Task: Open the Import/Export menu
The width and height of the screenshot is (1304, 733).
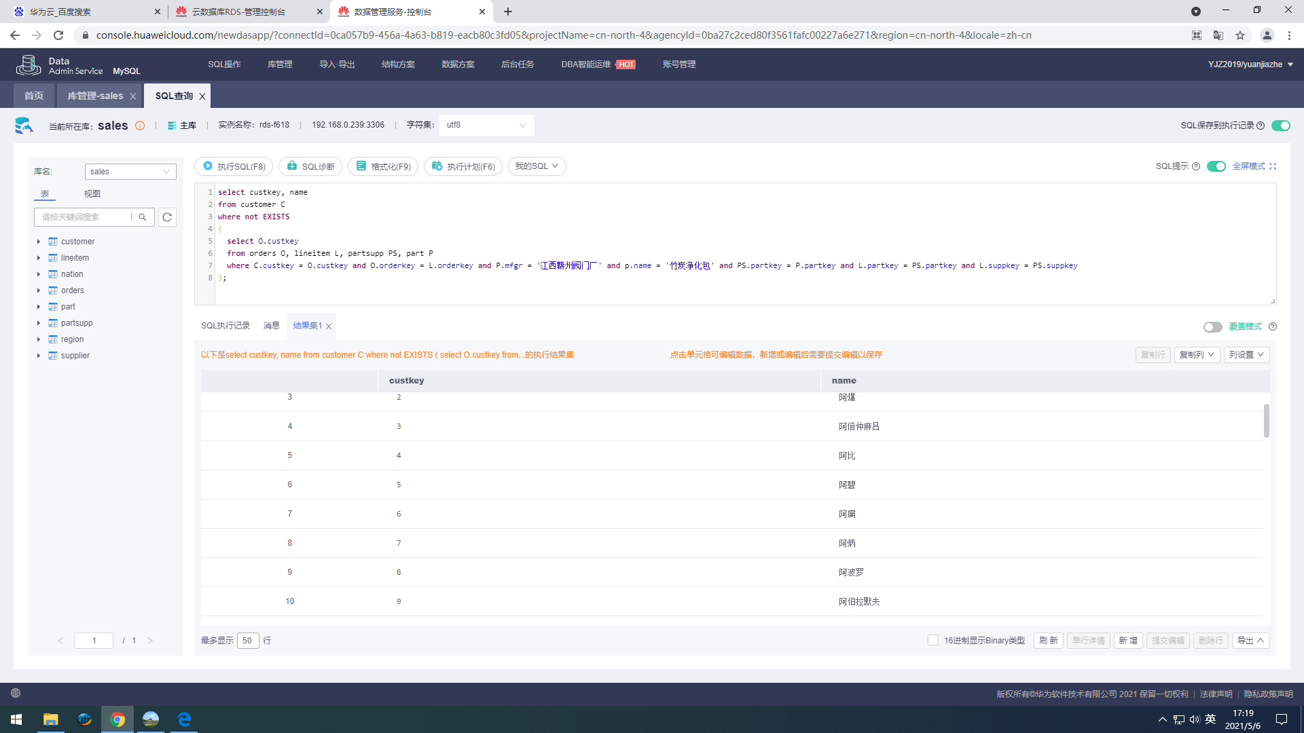Action: tap(337, 64)
